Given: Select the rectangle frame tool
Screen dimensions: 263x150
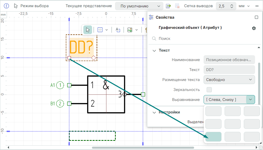Looking at the screenshot, I should pos(100,30).
